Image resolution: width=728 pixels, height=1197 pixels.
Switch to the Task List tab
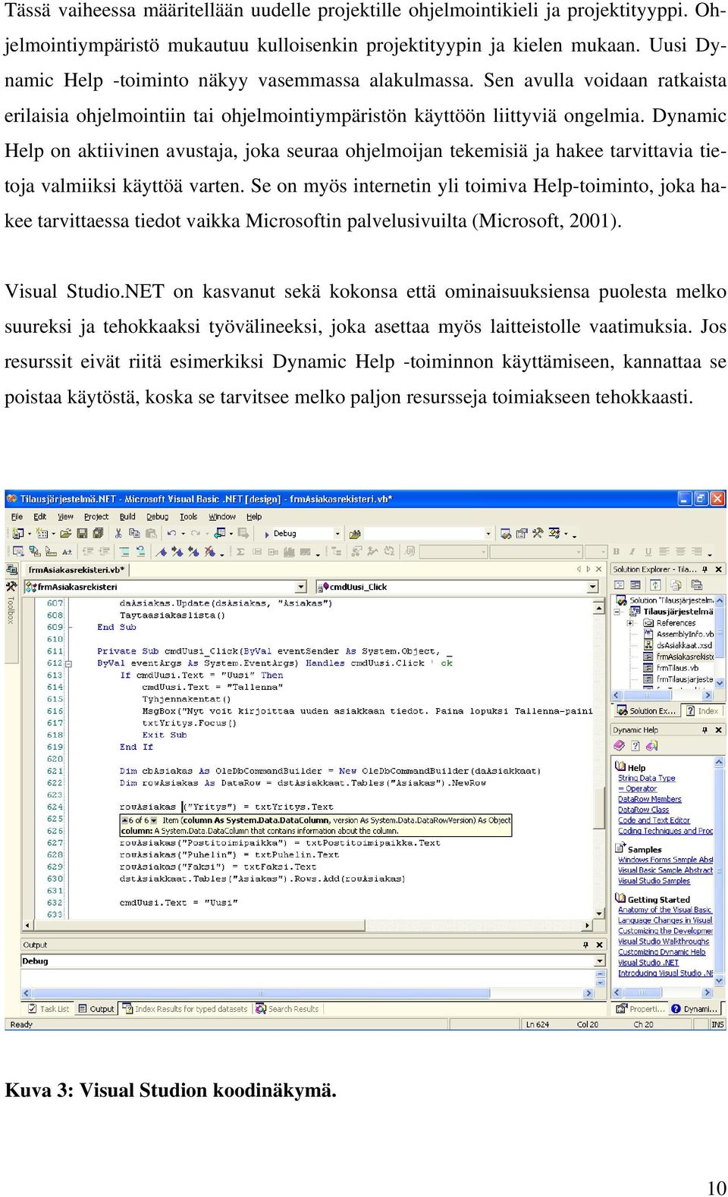(x=48, y=1009)
